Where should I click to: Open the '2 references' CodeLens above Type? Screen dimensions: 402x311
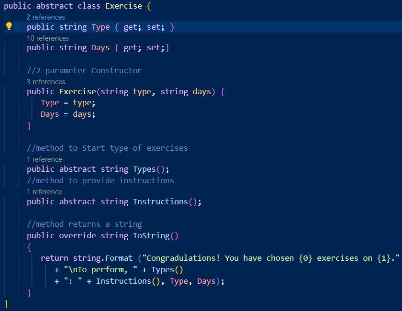(x=46, y=17)
